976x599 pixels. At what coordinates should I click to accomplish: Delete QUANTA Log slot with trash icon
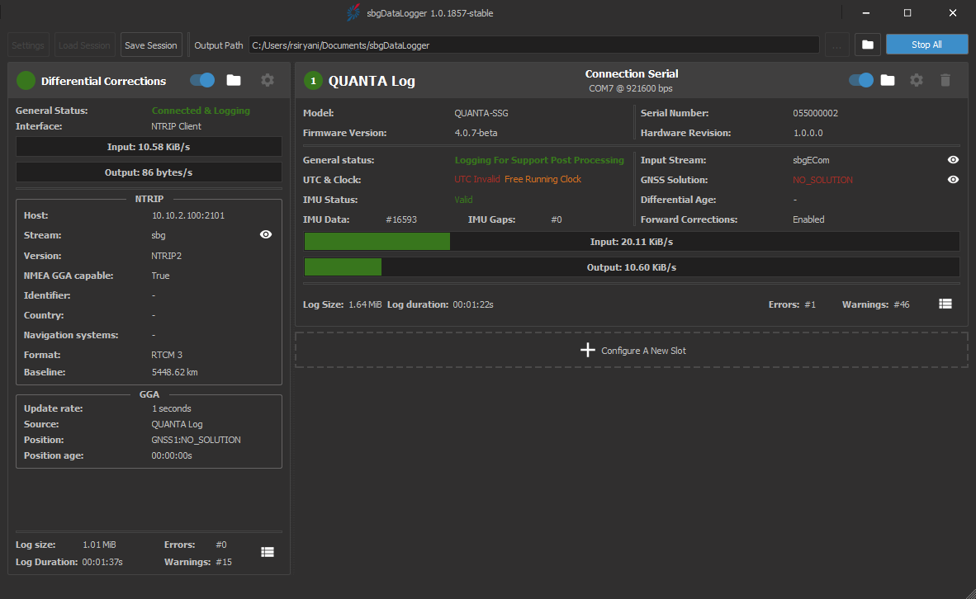click(945, 80)
